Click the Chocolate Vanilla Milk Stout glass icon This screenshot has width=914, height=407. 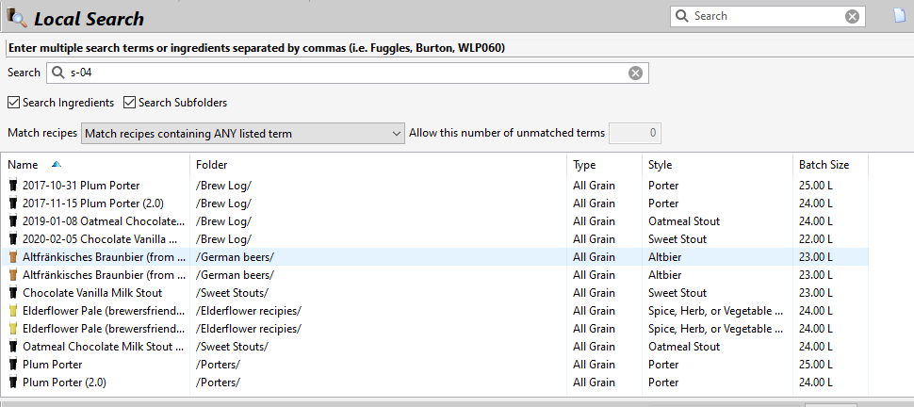(x=14, y=293)
